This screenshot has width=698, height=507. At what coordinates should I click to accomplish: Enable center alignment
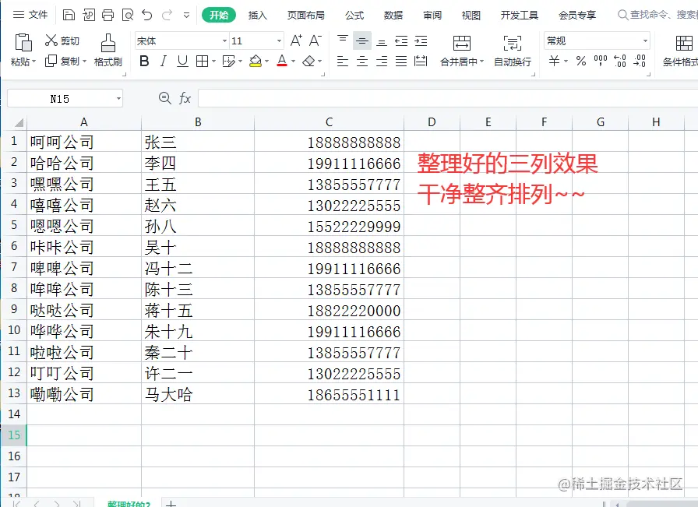[361, 60]
